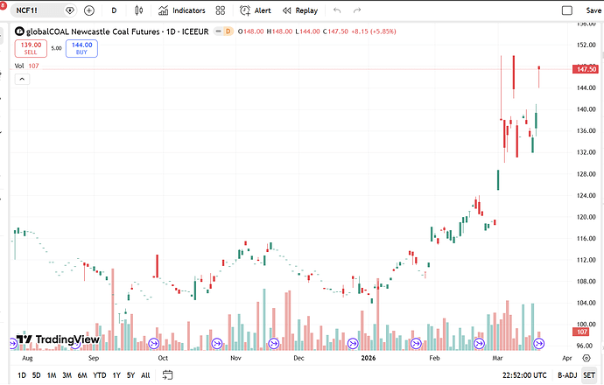Screen dimensions: 604x385
Task: Click the 107 volume label on price axis
Action: pyautogui.click(x=582, y=332)
